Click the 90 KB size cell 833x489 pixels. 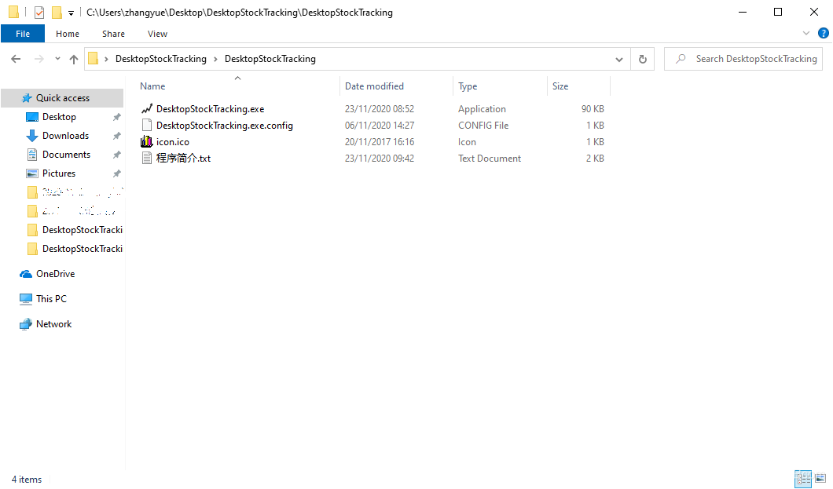[x=593, y=109]
